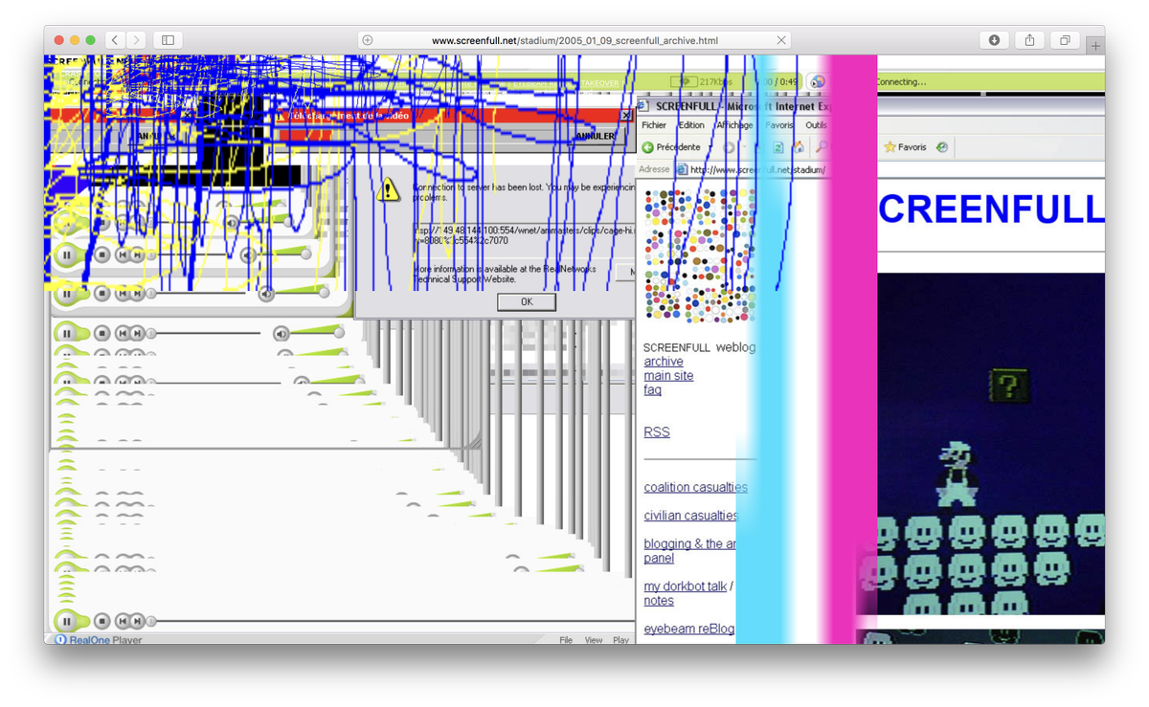Open the civilian casualties link
1149x707 pixels.
[x=690, y=516]
